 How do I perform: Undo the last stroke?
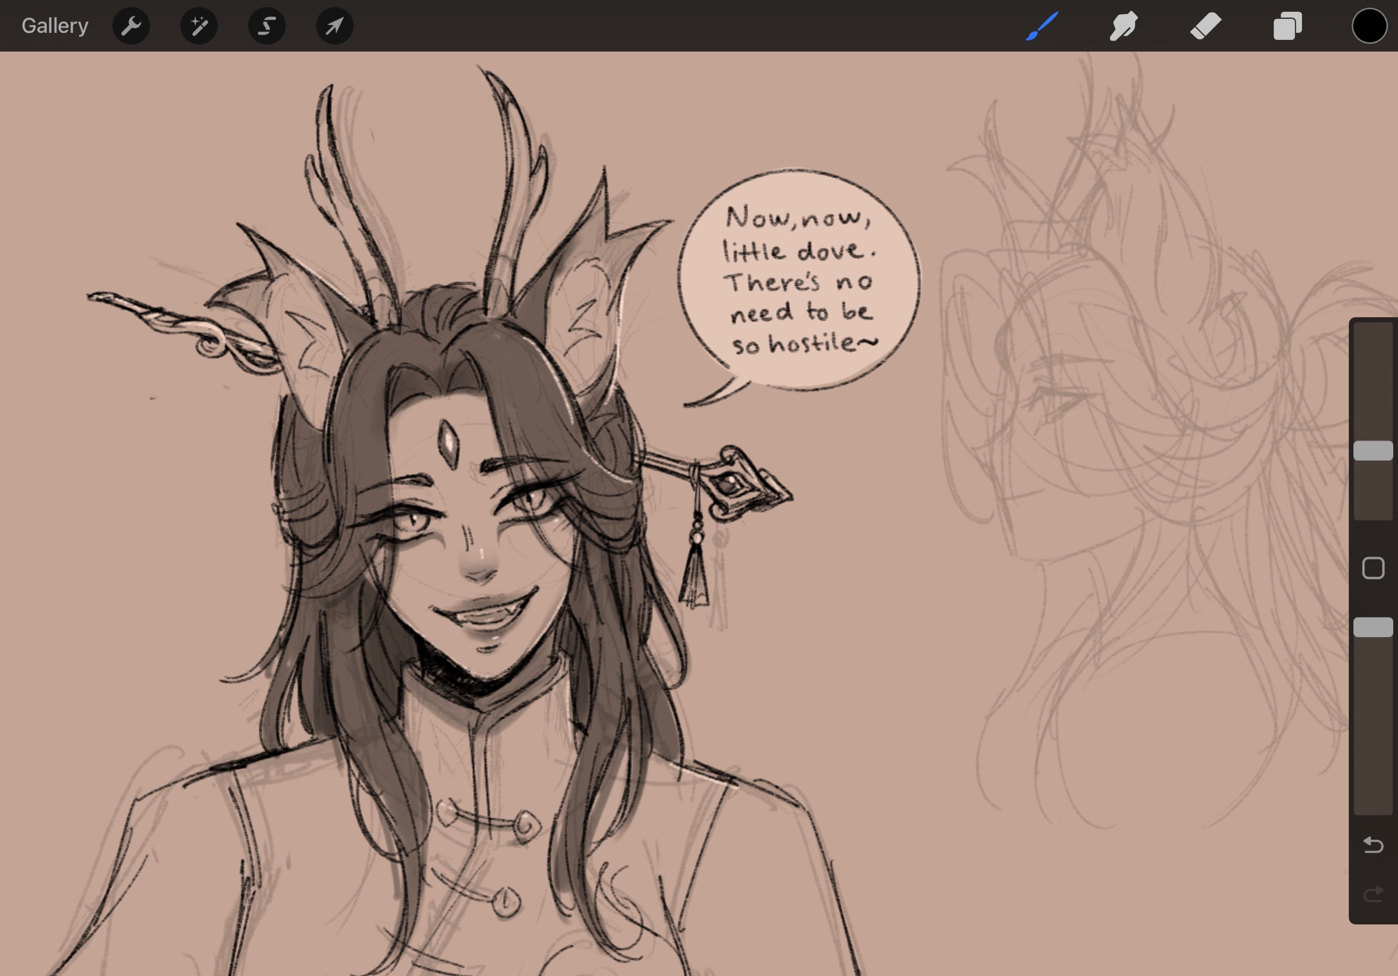[1373, 845]
